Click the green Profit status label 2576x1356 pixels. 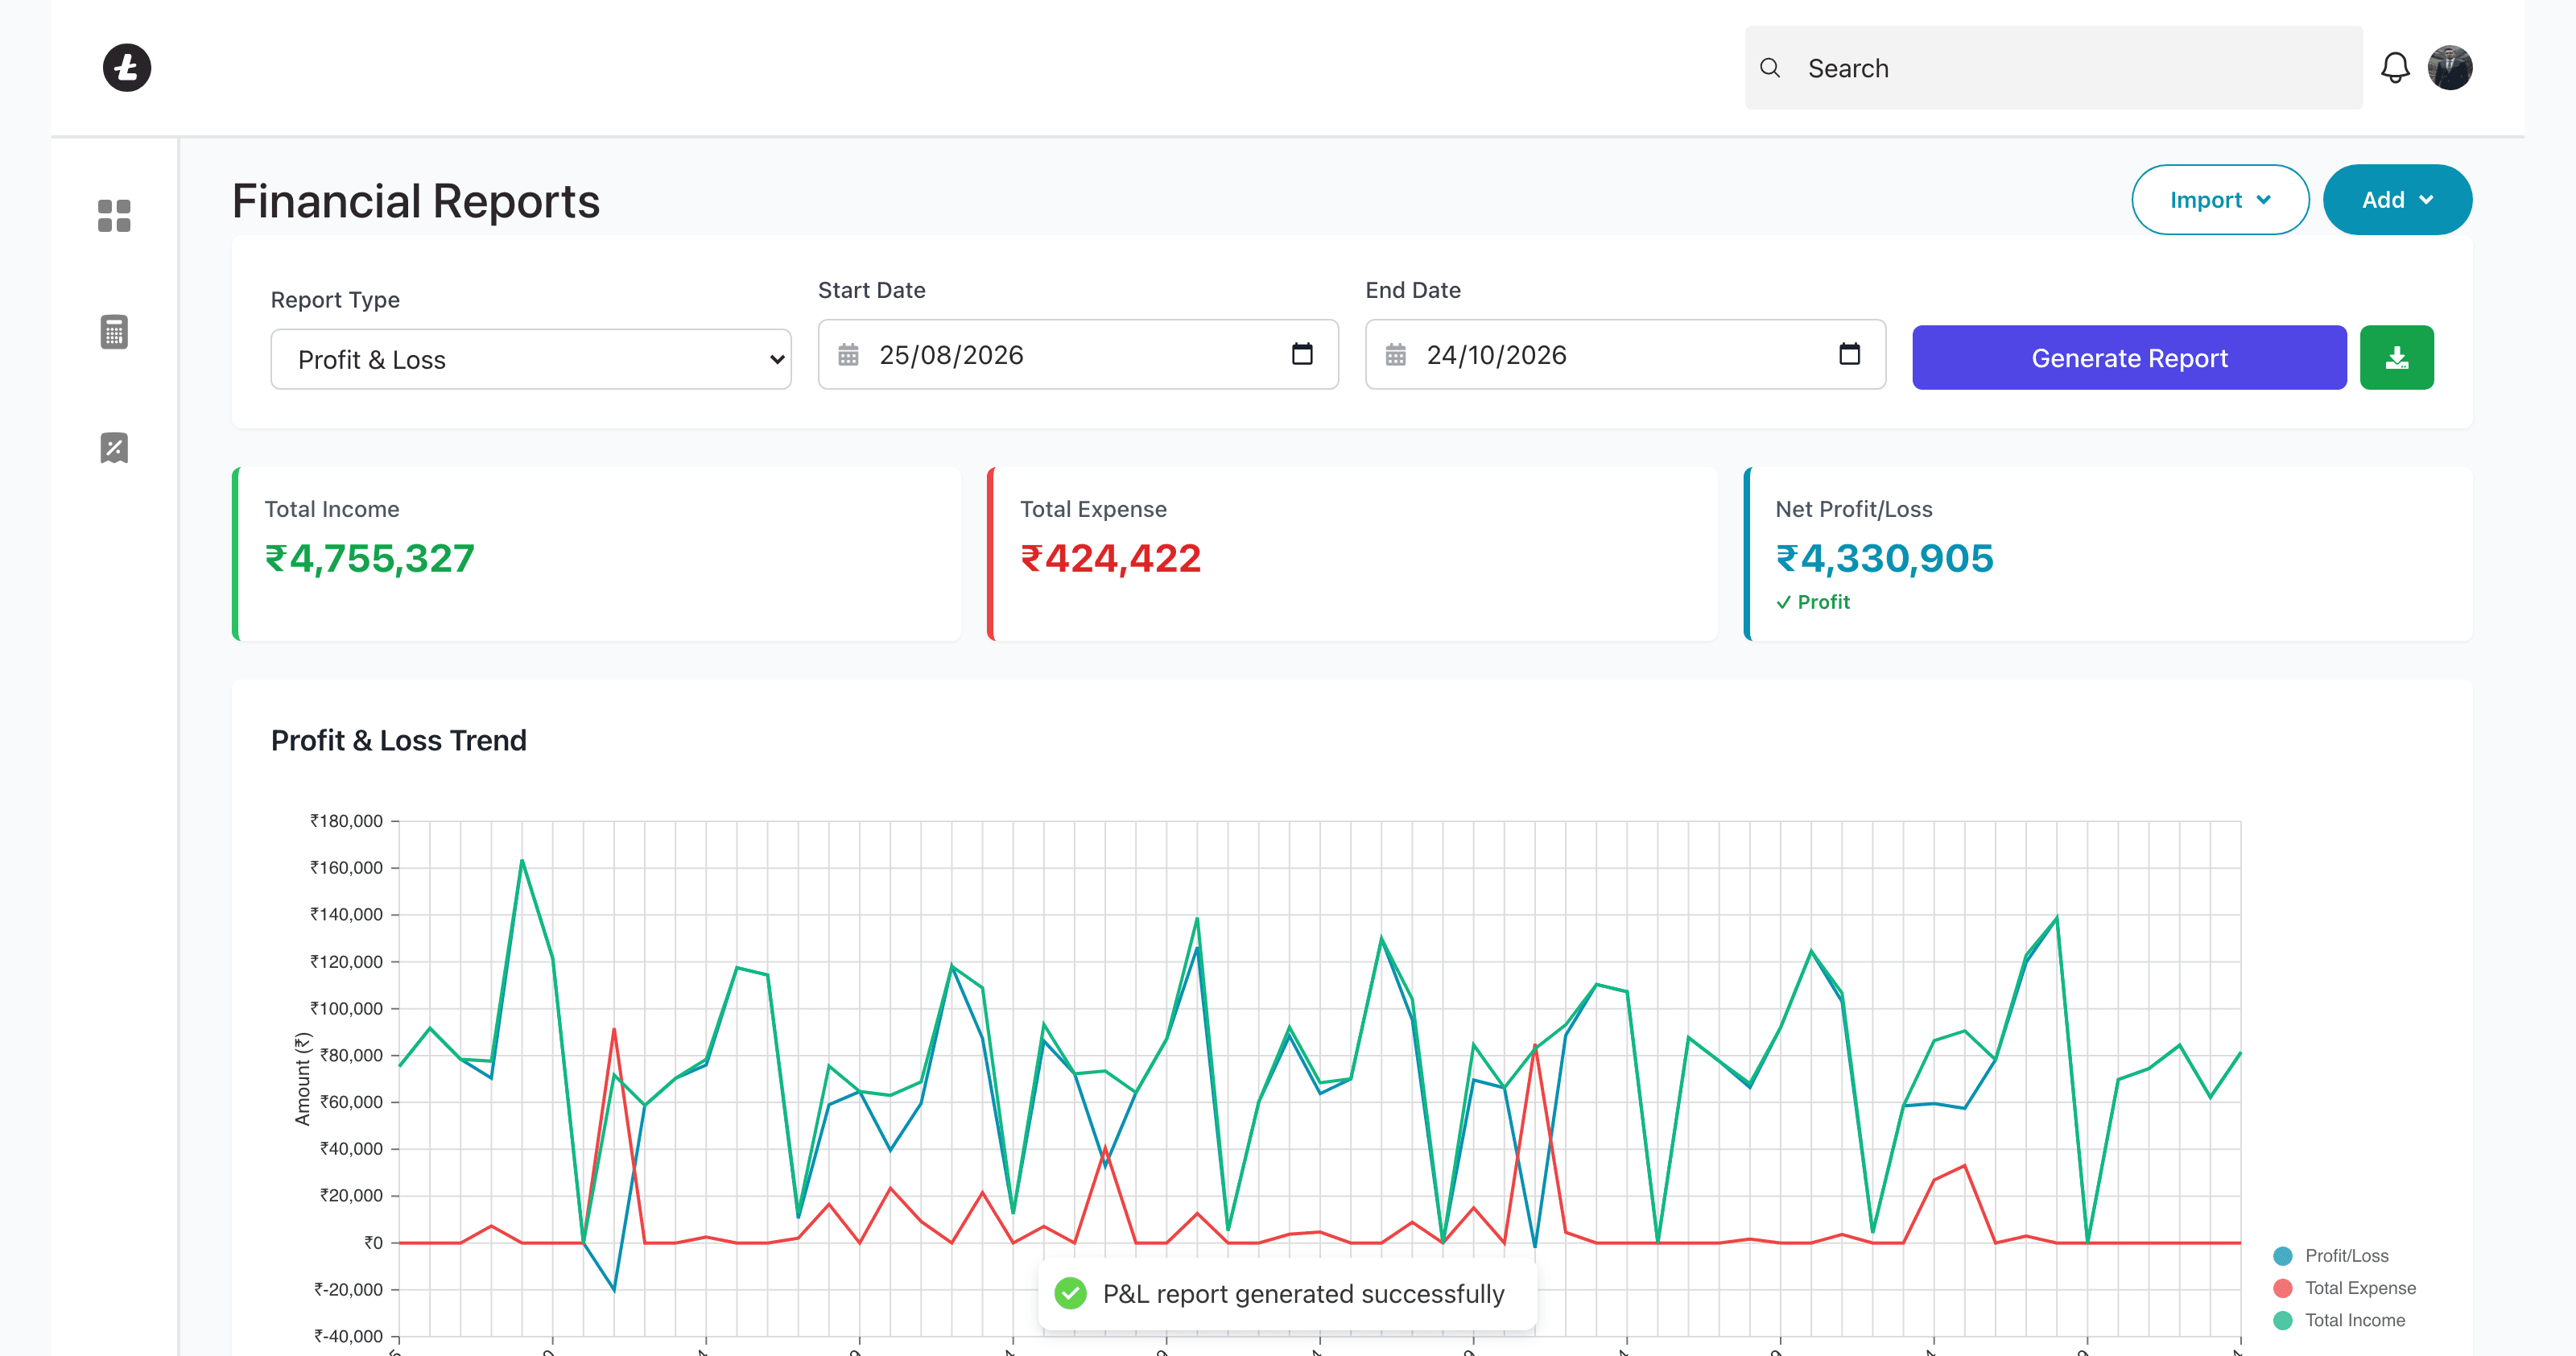(x=1812, y=602)
